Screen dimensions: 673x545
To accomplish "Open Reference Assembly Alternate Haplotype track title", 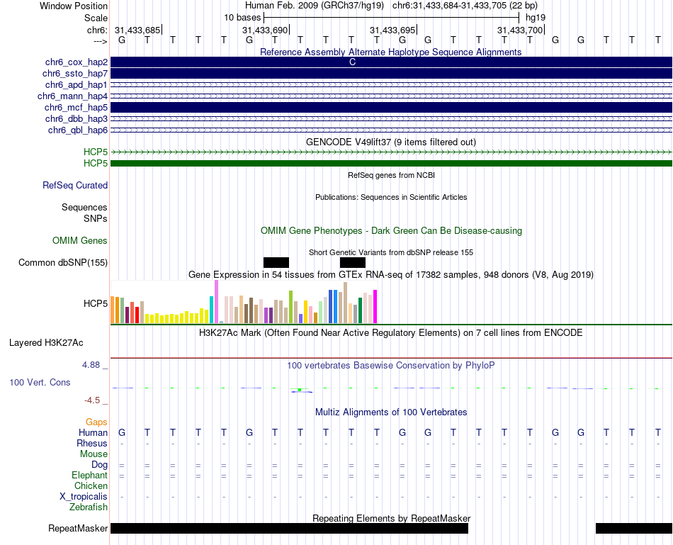I will pos(390,52).
